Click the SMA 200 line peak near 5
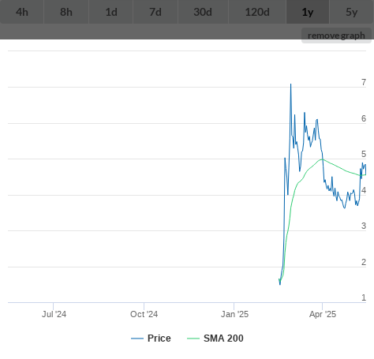Image resolution: width=374 pixels, height=359 pixels. (x=321, y=159)
